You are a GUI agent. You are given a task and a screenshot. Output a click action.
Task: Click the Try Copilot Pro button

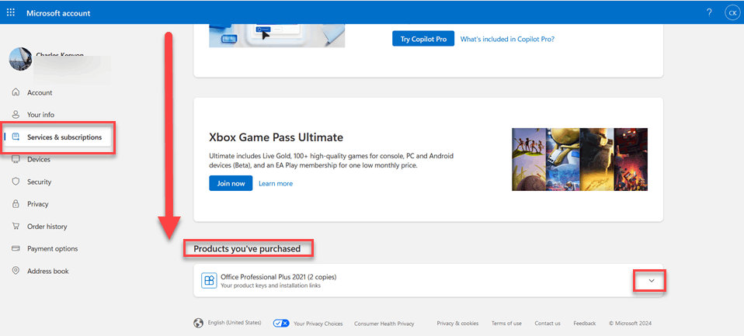coord(423,39)
